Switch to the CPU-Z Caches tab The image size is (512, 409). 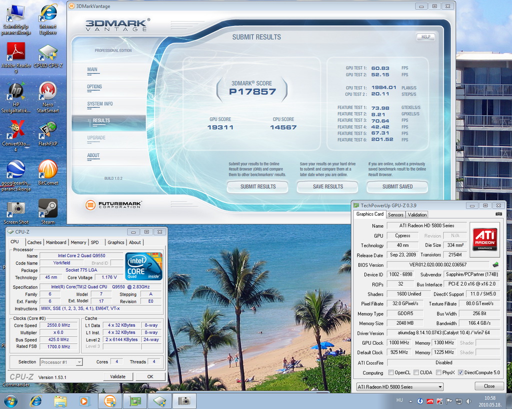[x=34, y=242]
